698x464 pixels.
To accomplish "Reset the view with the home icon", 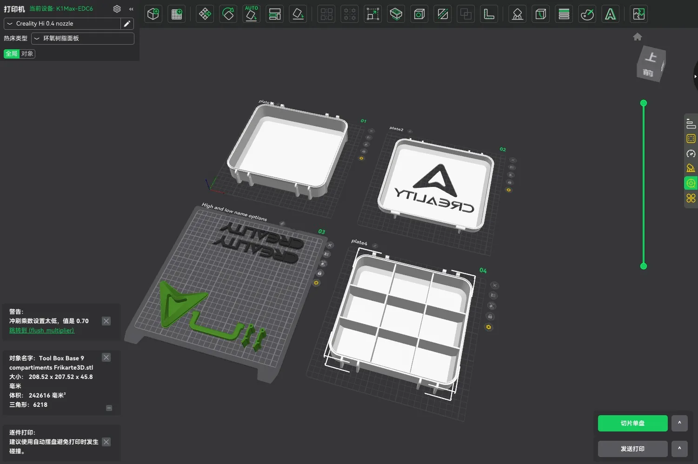I will 638,37.
